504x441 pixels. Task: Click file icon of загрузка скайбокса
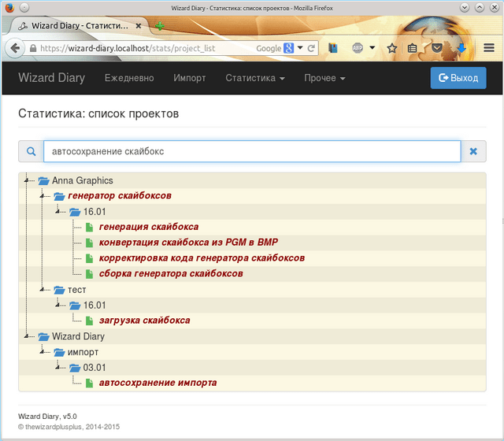pos(89,321)
